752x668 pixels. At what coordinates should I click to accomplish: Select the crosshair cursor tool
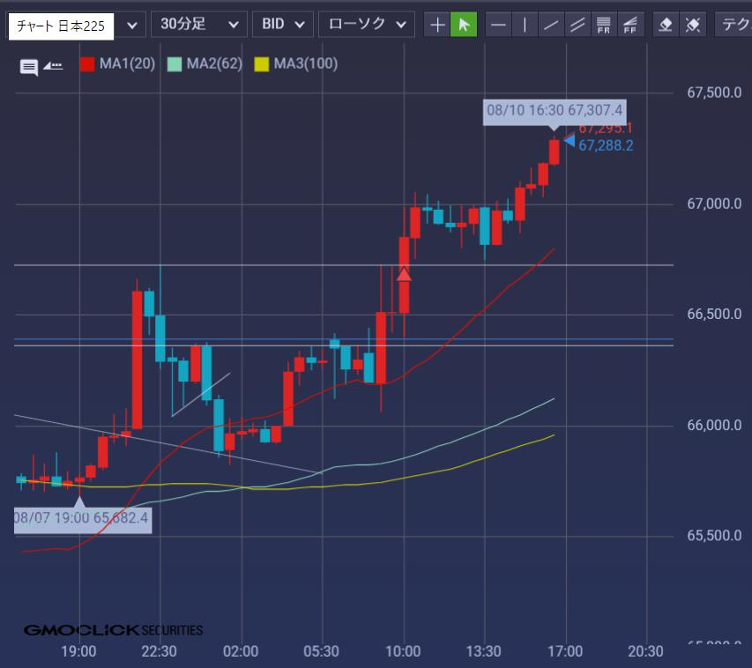point(437,25)
